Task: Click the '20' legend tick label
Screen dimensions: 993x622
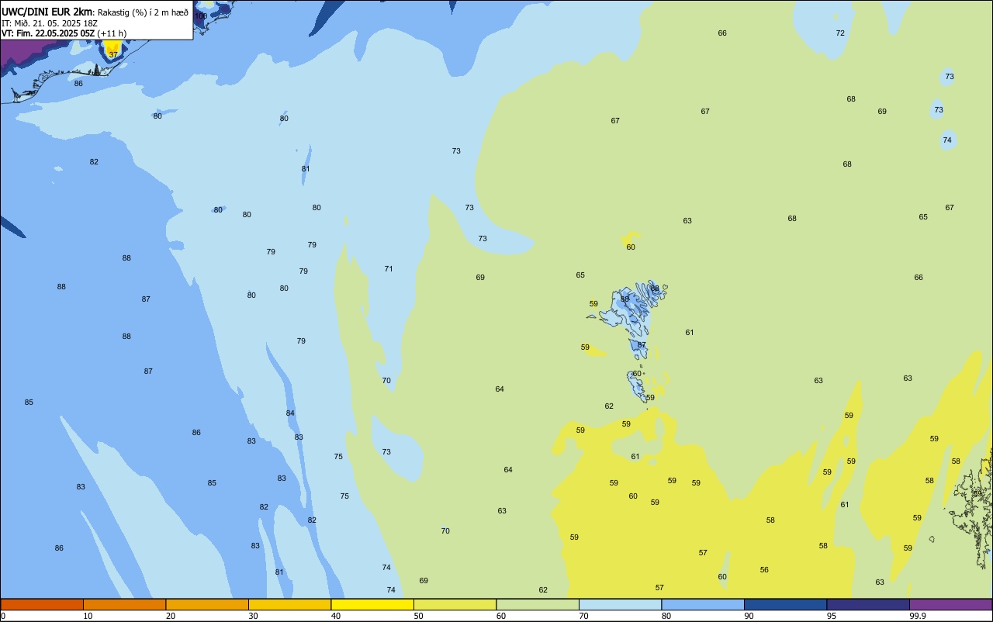Action: coord(171,616)
